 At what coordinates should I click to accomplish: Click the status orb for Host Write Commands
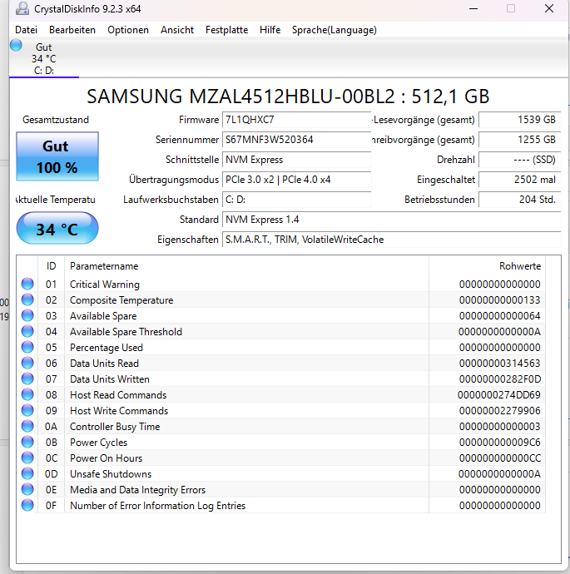click(27, 410)
